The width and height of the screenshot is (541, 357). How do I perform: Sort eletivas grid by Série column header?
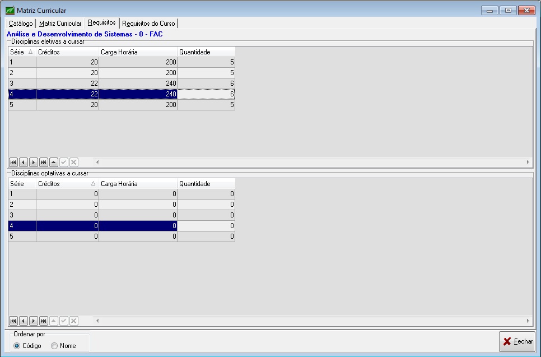pos(22,52)
